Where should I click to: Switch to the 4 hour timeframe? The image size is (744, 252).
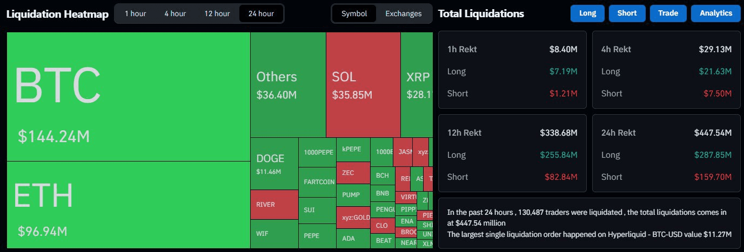pos(175,13)
